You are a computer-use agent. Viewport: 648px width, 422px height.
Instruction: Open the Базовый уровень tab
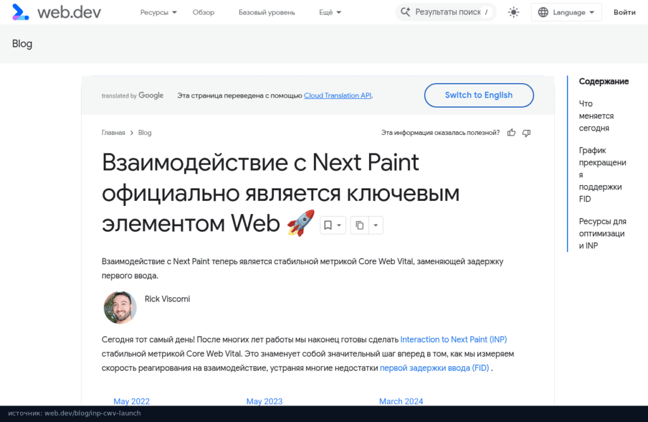(266, 13)
